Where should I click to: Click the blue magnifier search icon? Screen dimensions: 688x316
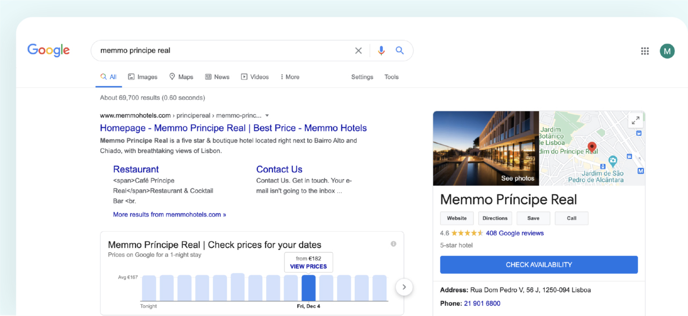400,50
